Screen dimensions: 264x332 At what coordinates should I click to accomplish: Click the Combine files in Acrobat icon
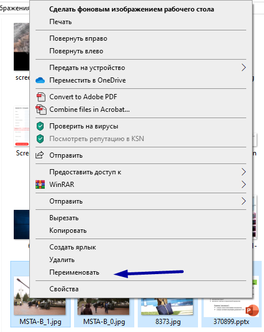pyautogui.click(x=41, y=110)
